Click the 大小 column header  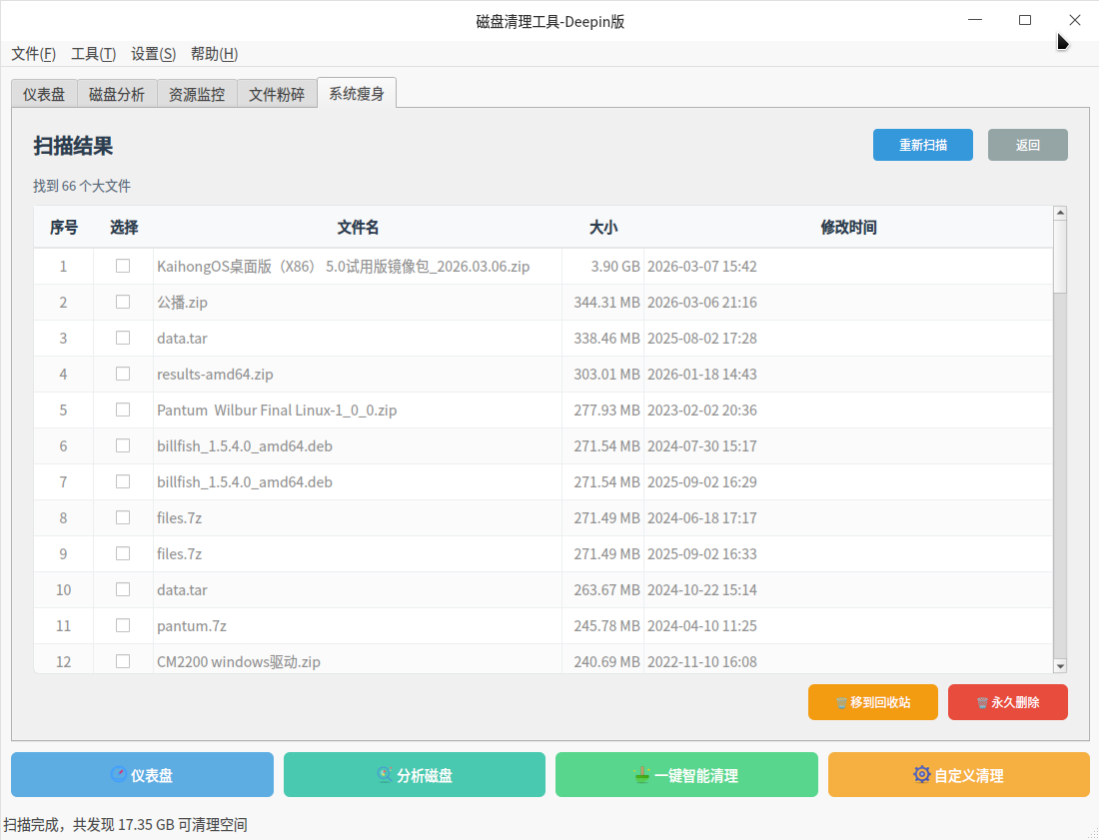pyautogui.click(x=602, y=228)
